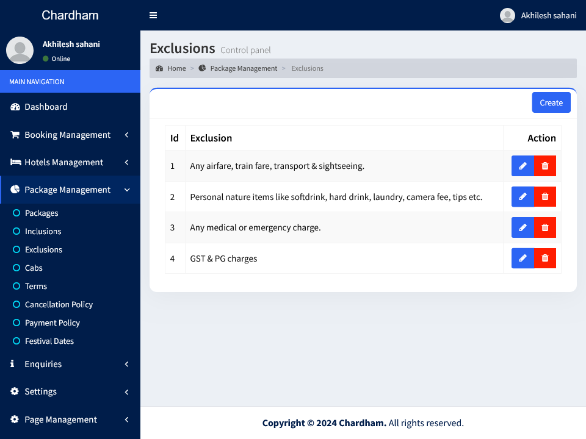Click the hamburger menu toggle icon
The height and width of the screenshot is (439, 586).
[x=153, y=15]
